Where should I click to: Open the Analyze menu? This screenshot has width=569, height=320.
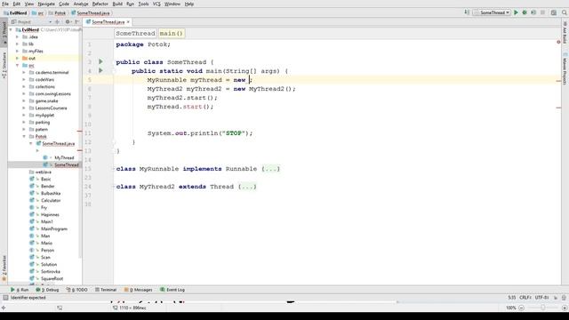(x=81, y=4)
